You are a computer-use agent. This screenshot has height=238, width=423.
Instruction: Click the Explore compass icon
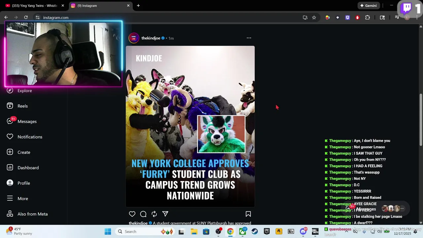click(10, 91)
